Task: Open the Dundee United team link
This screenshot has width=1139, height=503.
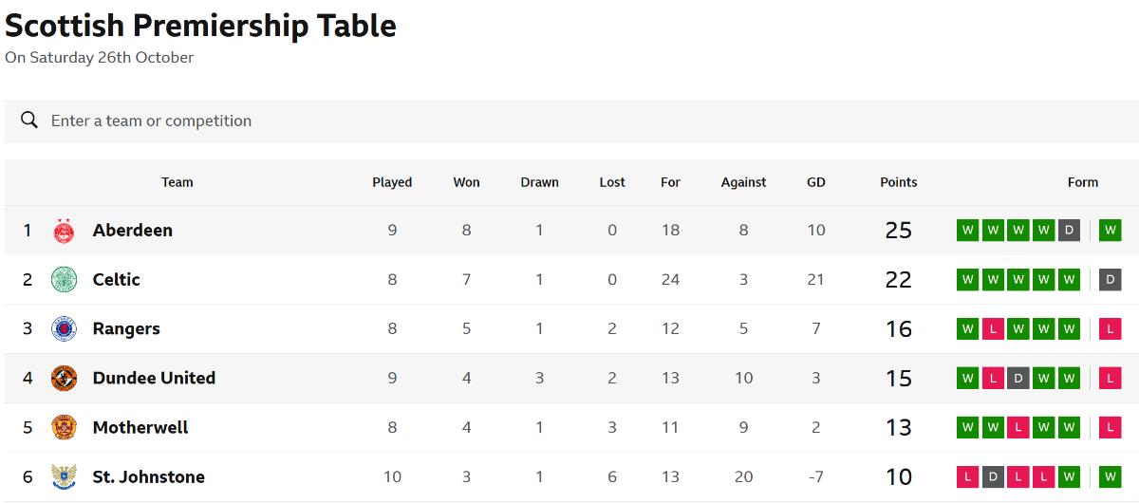Action: click(154, 378)
